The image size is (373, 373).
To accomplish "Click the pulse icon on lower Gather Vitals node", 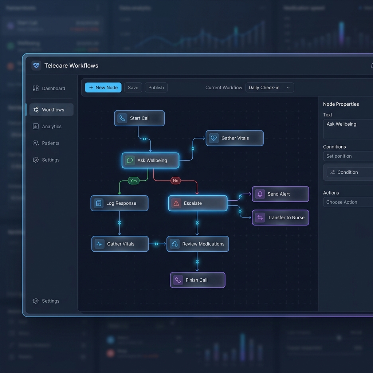I will click(99, 244).
